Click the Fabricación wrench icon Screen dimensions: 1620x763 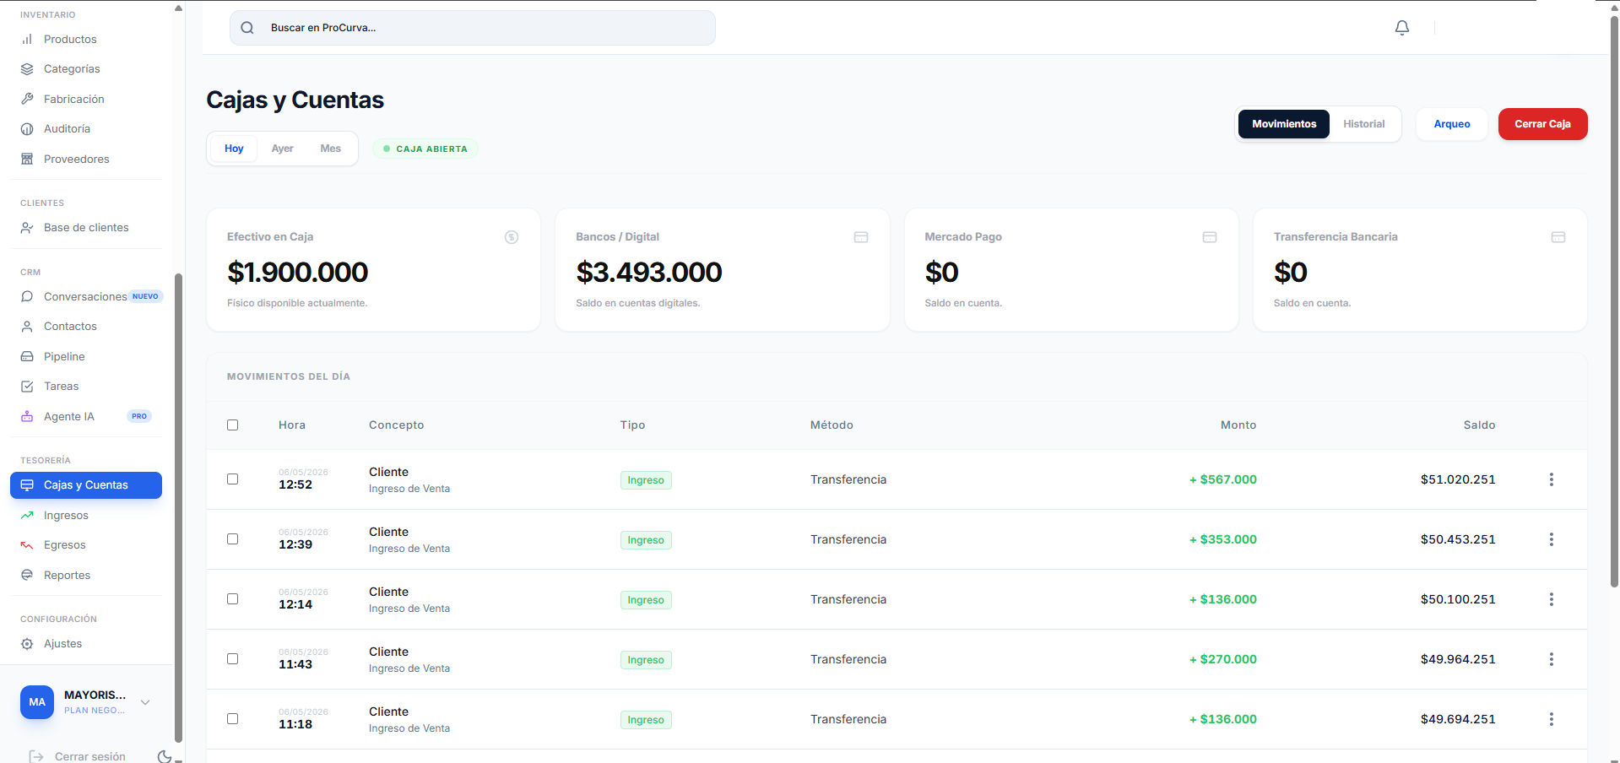click(x=27, y=99)
